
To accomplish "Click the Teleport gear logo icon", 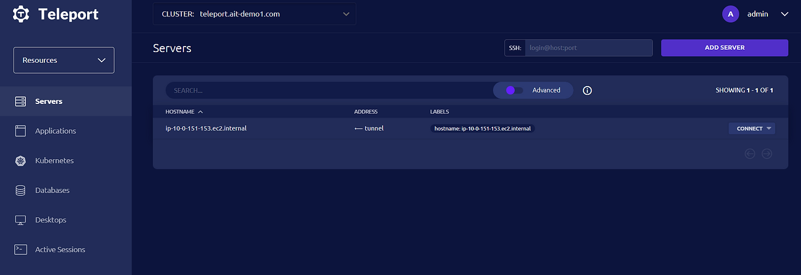I will (x=21, y=14).
